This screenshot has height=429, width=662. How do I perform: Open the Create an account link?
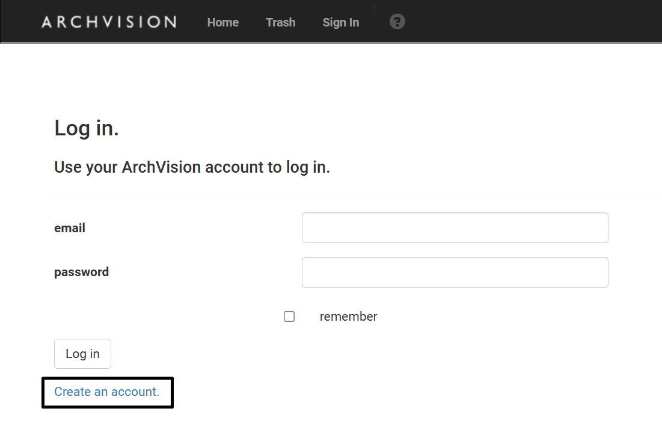tap(106, 392)
